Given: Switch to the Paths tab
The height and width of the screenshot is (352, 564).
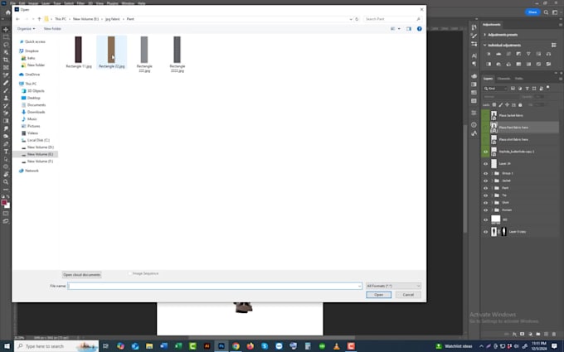Looking at the screenshot, I should click(x=518, y=79).
